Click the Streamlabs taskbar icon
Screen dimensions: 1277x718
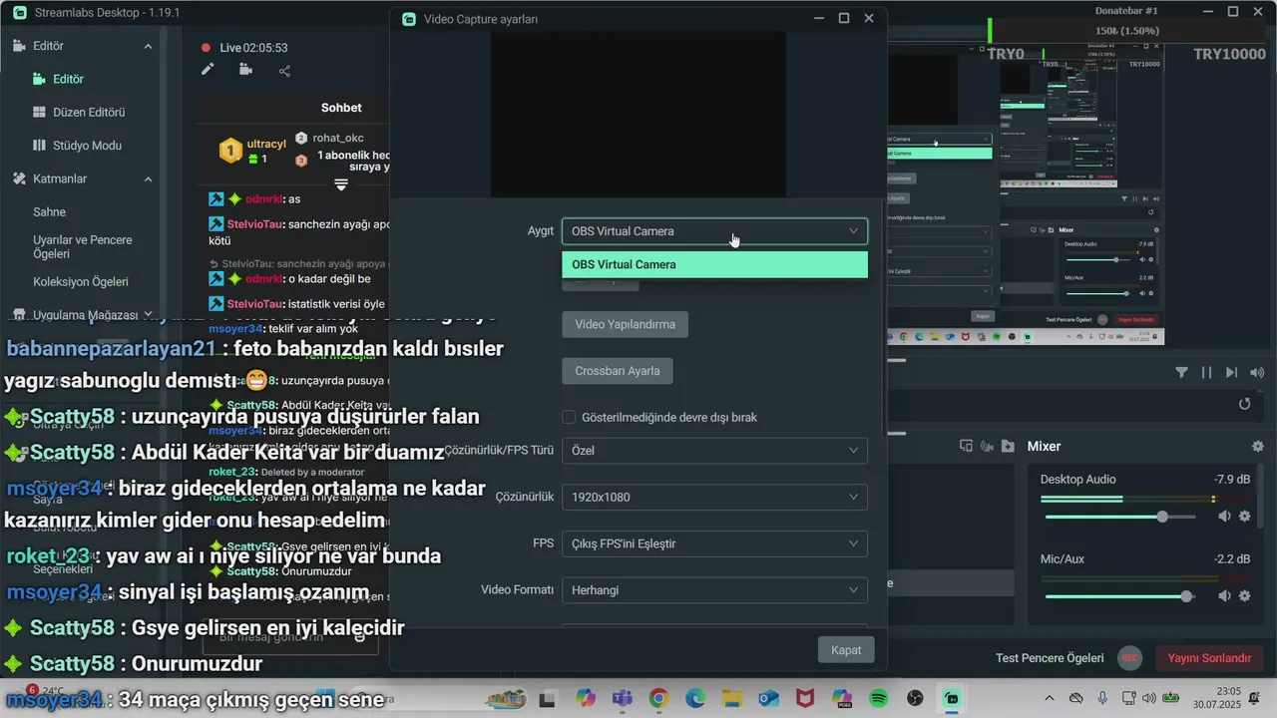pos(953,698)
